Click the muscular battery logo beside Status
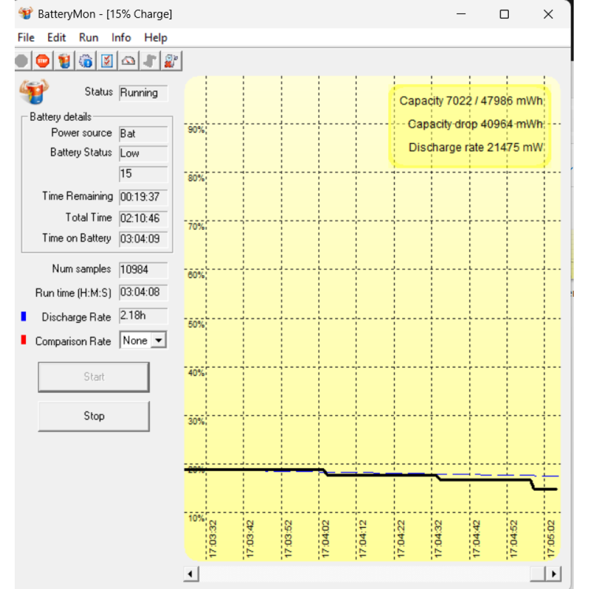 tap(34, 91)
